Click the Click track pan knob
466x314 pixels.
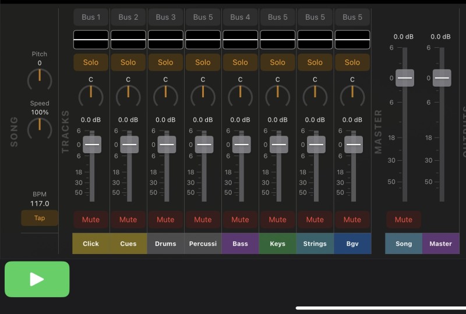[x=91, y=94]
